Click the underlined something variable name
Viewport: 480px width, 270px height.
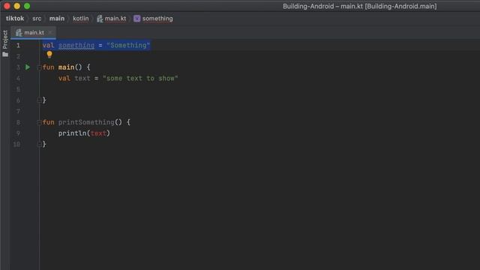(x=76, y=45)
